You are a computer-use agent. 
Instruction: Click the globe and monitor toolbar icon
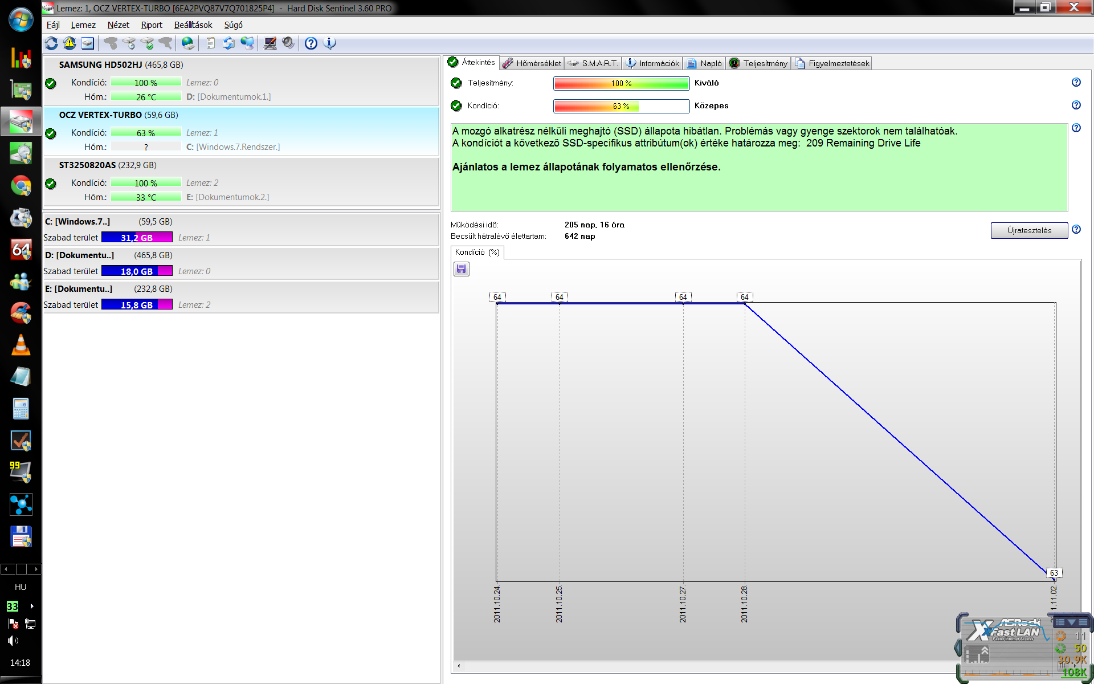tap(247, 43)
